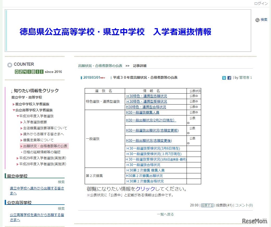The image size is (271, 227).
Task: Click the search magnifier icon top right
Action: 257,20
